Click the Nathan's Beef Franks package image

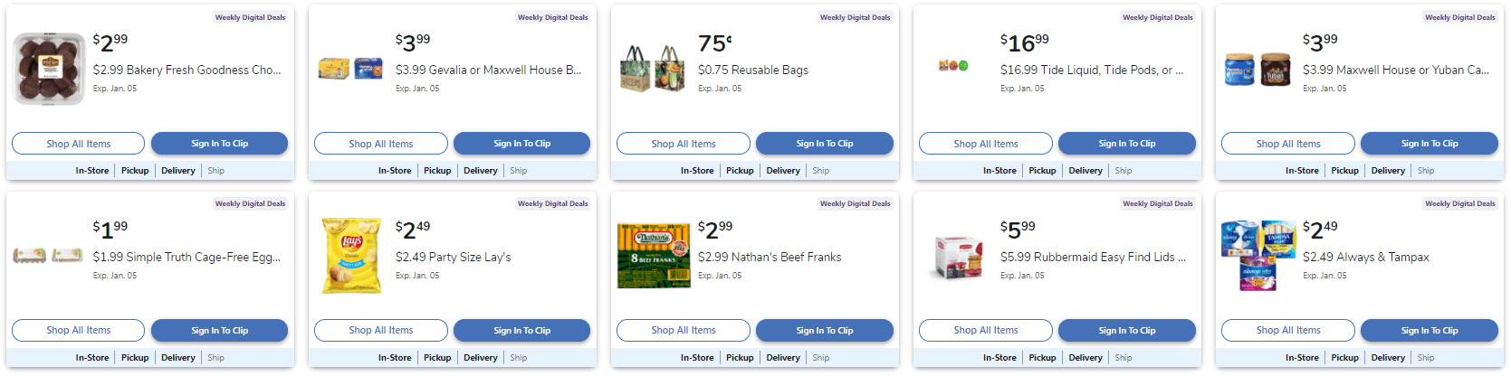[x=654, y=256]
